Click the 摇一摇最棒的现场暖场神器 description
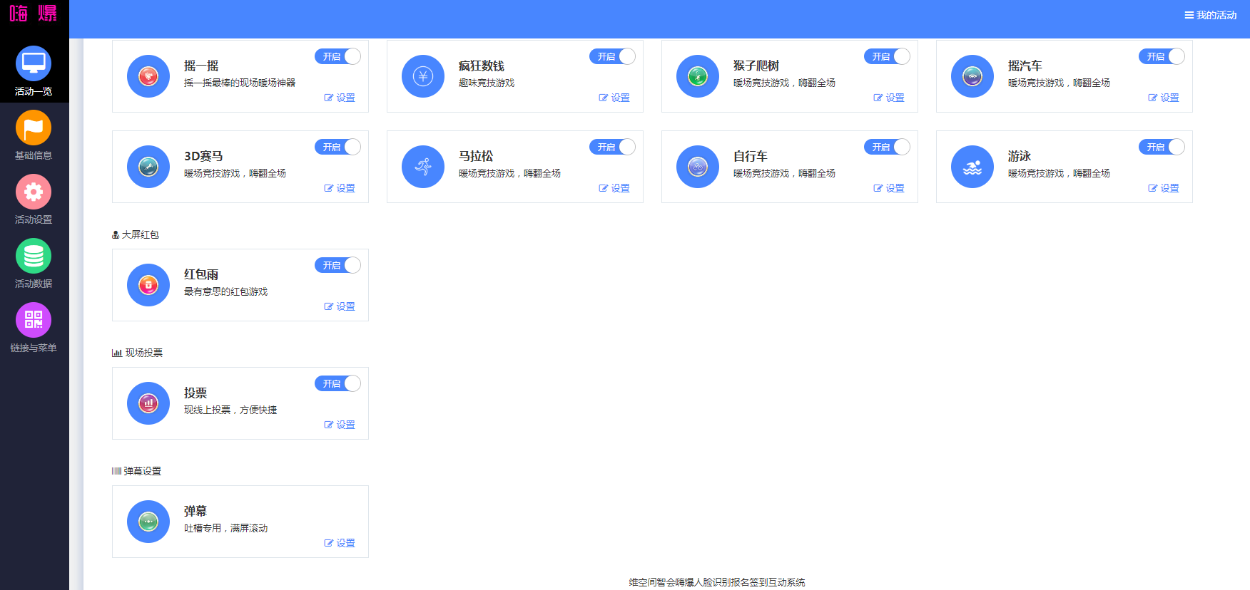This screenshot has height=590, width=1250. click(240, 83)
